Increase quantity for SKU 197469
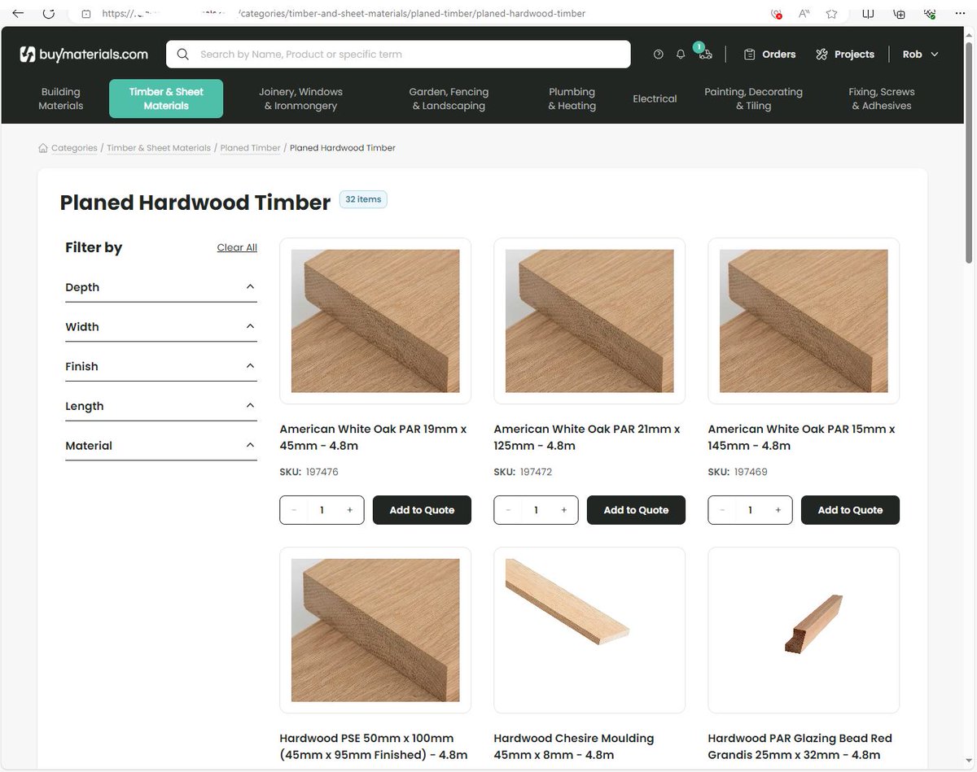Viewport: 977px width, 772px height. (778, 510)
